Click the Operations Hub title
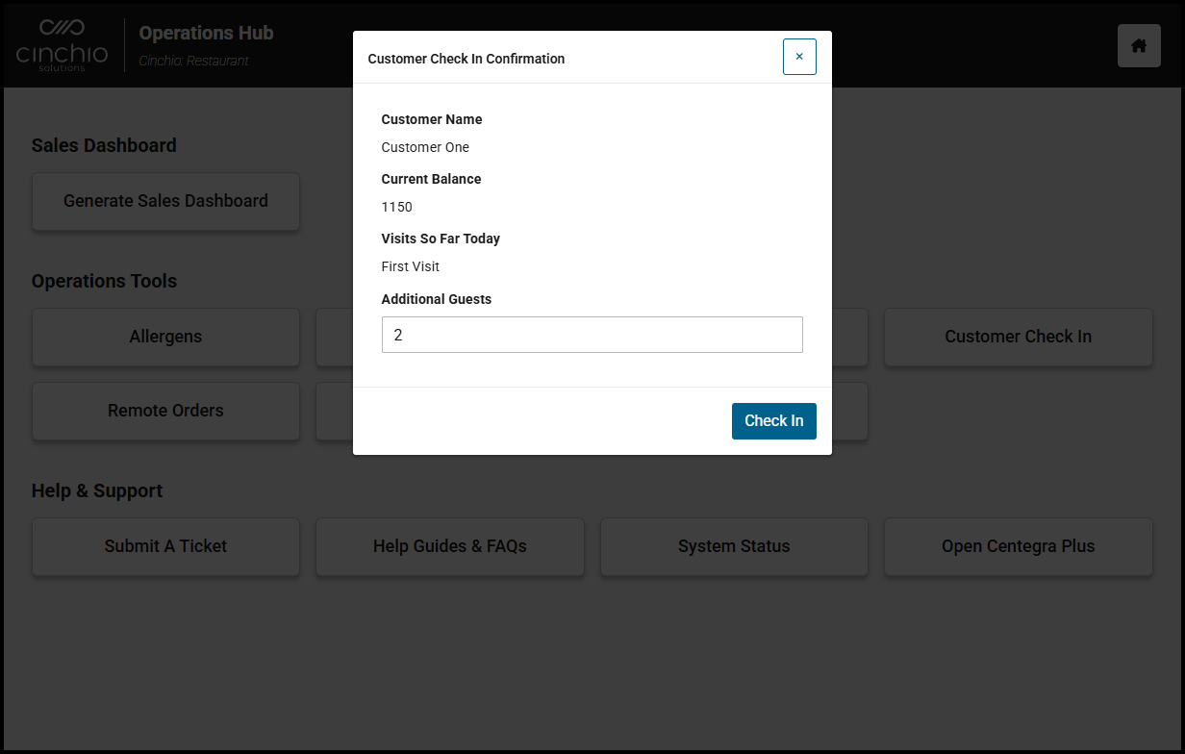This screenshot has width=1185, height=754. [x=206, y=33]
